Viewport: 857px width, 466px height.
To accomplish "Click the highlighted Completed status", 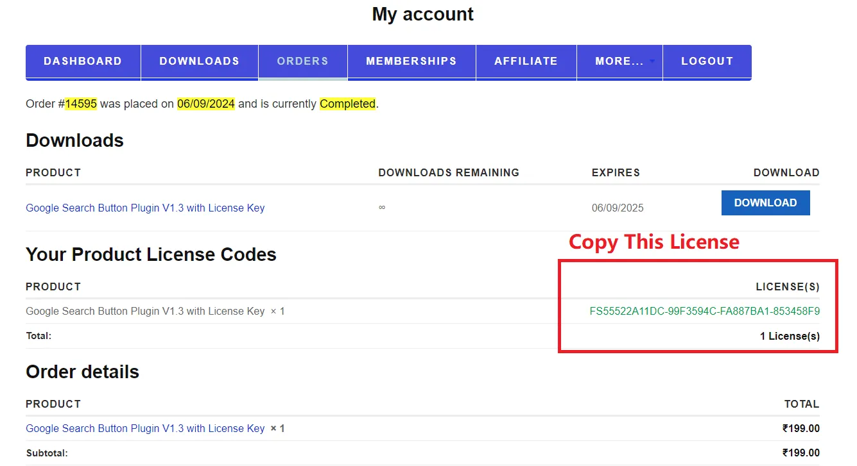I will [347, 104].
